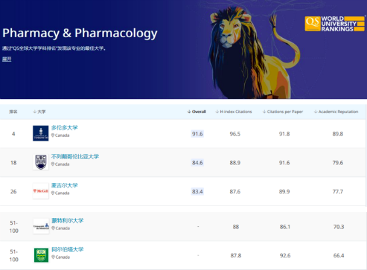367x270 pixels.
Task: Click the McGill University logo
Action: [41, 191]
